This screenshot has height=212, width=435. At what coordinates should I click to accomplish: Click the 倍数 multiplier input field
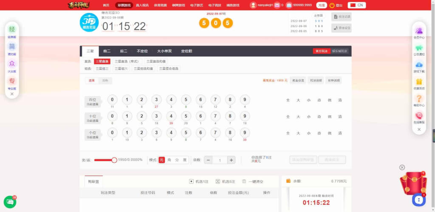220,160
